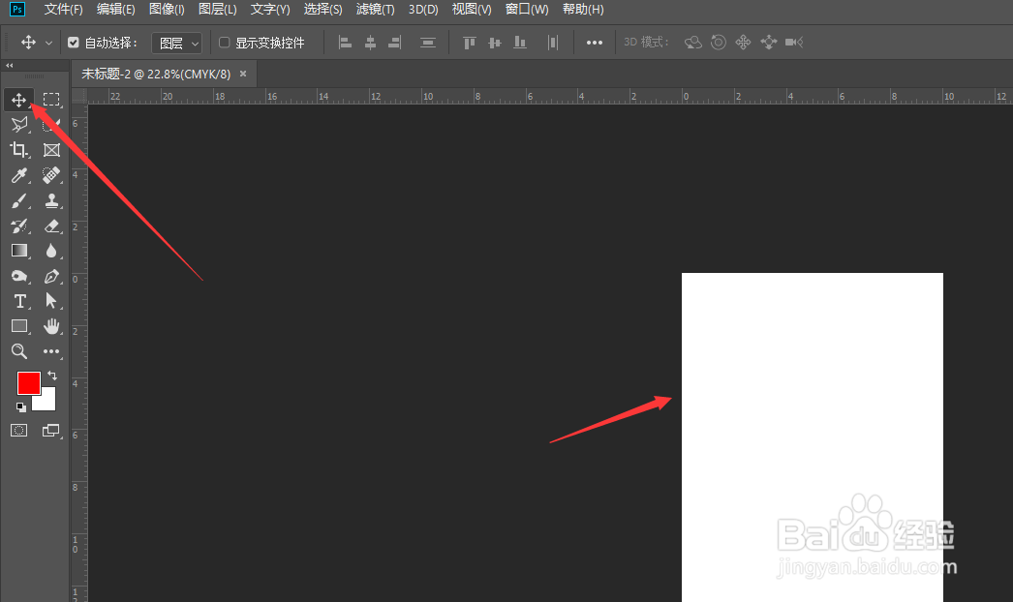Open the 图像(I) menu
Viewport: 1013px width, 602px height.
pyautogui.click(x=167, y=10)
